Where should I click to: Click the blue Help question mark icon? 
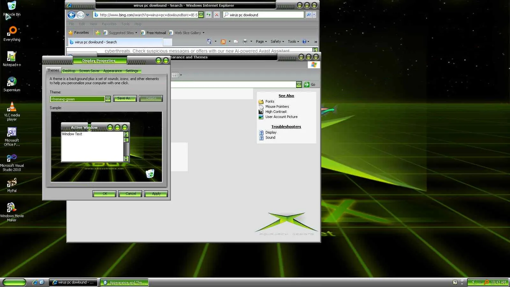pyautogui.click(x=304, y=41)
